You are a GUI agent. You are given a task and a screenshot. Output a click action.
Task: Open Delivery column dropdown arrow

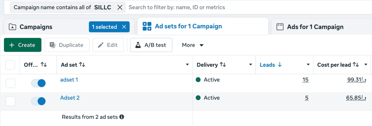click(x=250, y=65)
